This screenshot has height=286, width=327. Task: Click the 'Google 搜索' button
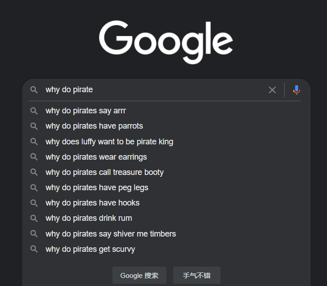[x=139, y=275]
